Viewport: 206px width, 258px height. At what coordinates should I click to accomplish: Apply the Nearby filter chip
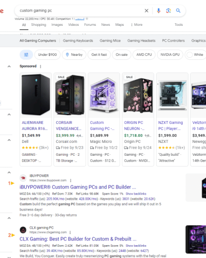pos(74,55)
